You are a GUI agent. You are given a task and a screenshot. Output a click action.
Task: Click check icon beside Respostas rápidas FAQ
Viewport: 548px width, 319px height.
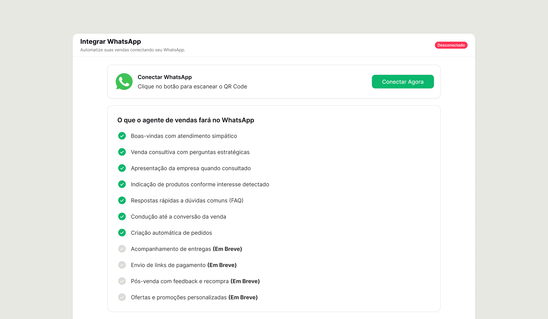pyautogui.click(x=122, y=200)
